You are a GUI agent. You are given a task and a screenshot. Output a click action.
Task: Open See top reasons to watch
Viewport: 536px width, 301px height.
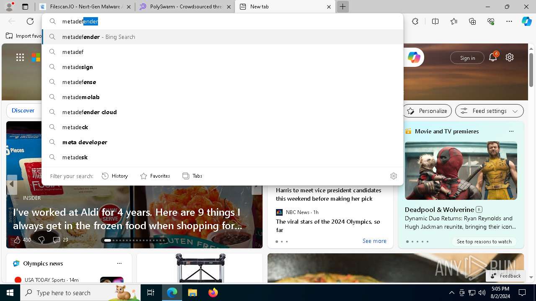tap(484, 241)
